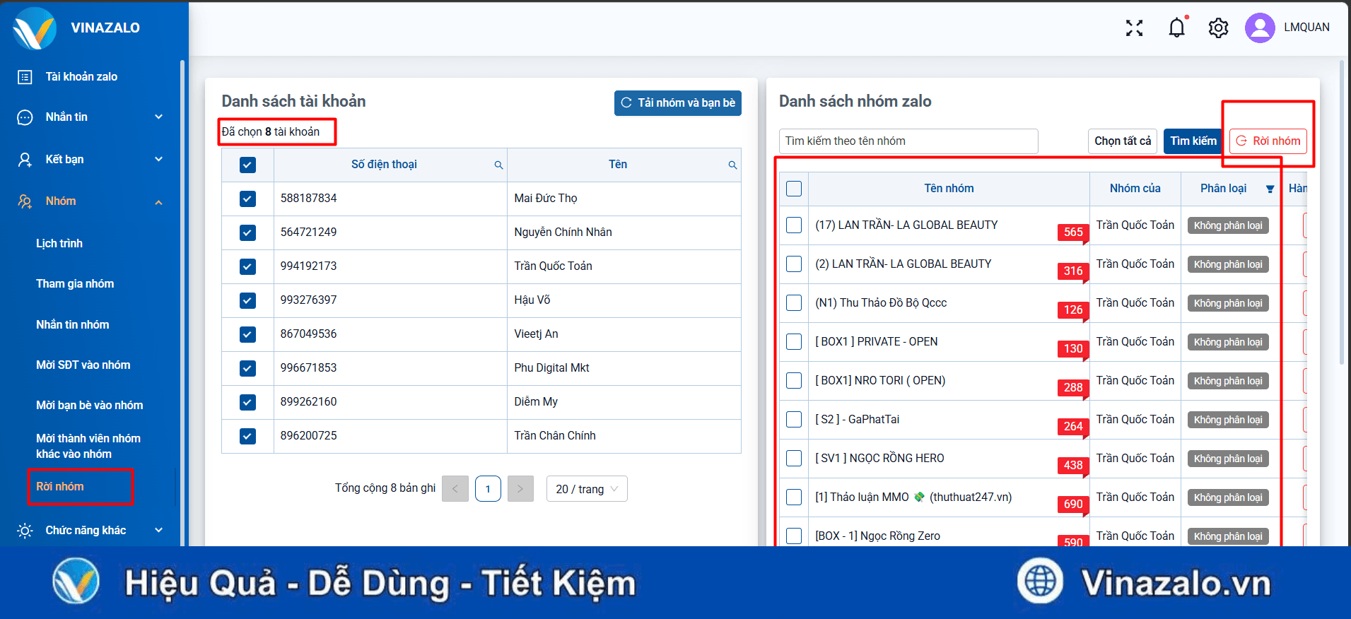Open Lịch trình submenu item
Viewport: 1351px width, 619px height.
click(x=59, y=243)
